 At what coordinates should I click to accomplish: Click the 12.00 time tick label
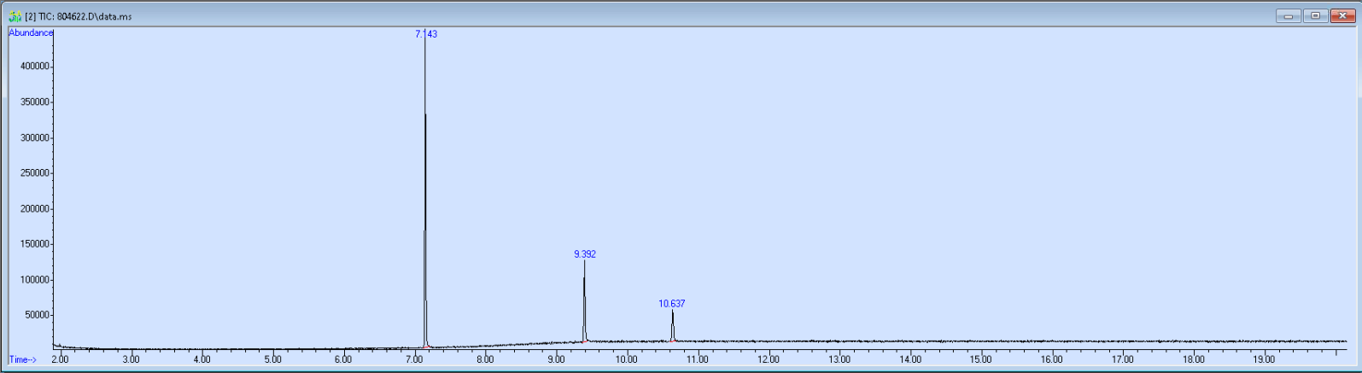click(769, 360)
